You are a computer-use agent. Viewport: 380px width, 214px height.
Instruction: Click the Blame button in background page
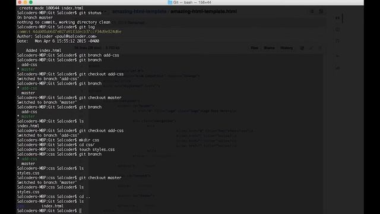[269, 48]
